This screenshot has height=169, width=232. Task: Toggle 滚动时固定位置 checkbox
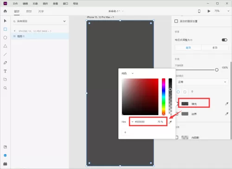[176, 21]
